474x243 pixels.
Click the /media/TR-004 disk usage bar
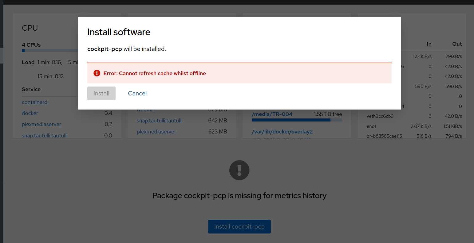tap(297, 120)
